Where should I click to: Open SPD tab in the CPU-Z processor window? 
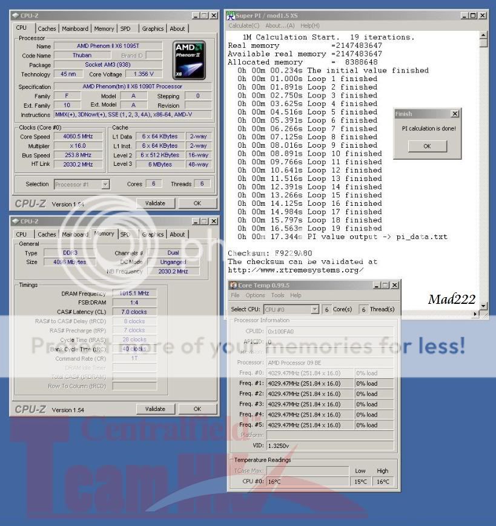click(125, 29)
